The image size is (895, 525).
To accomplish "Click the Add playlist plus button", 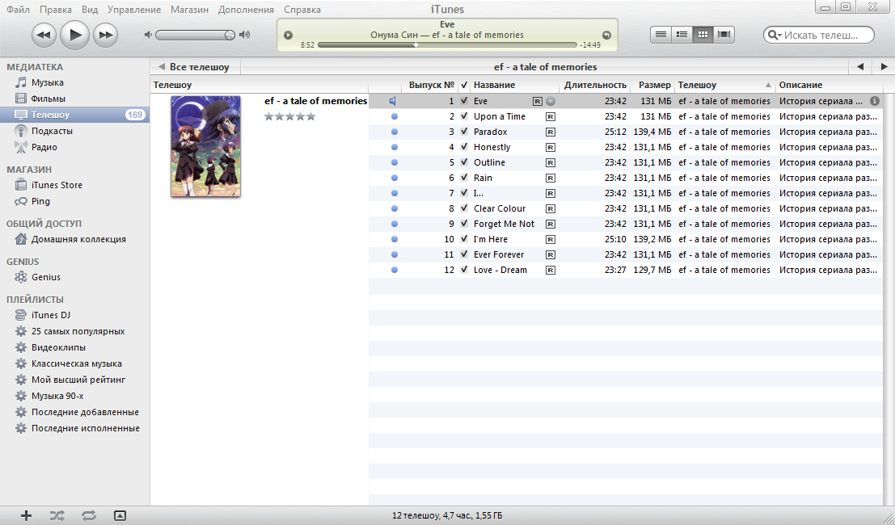I will [26, 516].
